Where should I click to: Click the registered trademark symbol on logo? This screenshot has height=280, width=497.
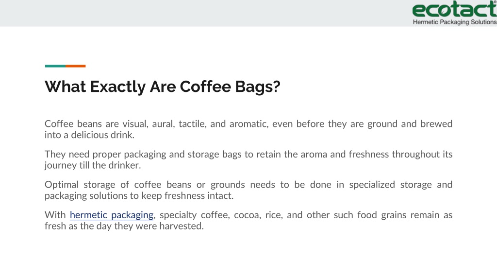(x=495, y=1)
